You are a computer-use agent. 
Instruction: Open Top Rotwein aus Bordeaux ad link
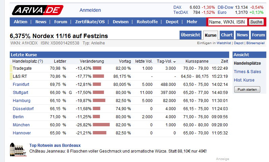(55, 145)
